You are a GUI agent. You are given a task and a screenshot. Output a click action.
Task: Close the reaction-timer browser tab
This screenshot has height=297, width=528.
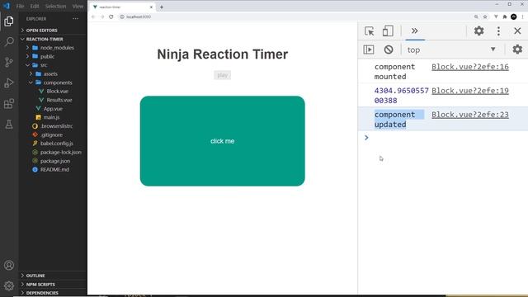click(x=151, y=7)
